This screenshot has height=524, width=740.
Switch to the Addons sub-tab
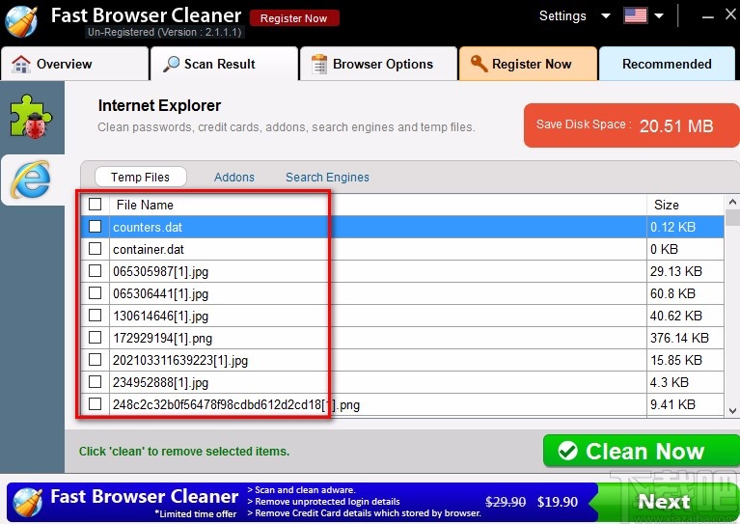click(x=234, y=177)
